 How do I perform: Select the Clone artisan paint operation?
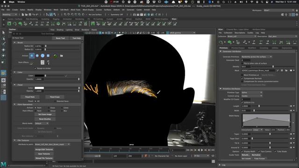click(62, 108)
